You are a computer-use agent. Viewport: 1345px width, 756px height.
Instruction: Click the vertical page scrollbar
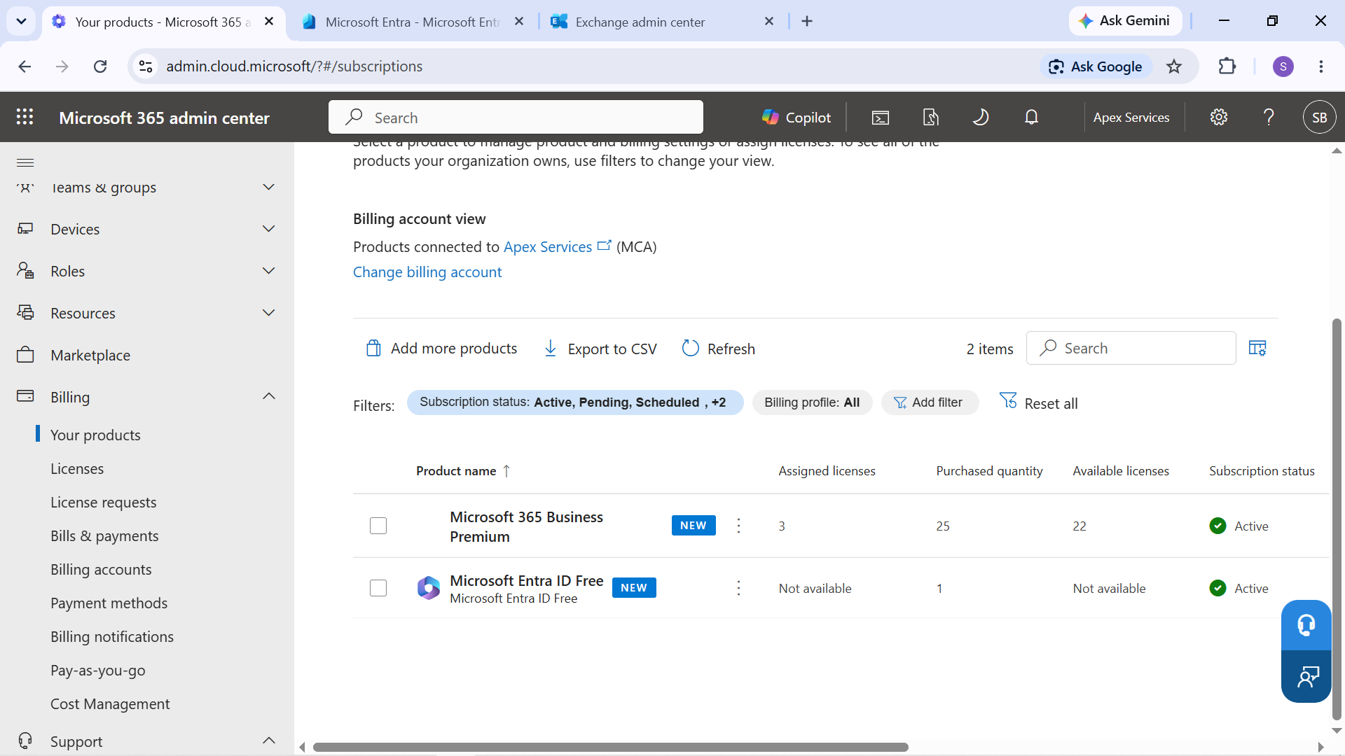[1337, 518]
